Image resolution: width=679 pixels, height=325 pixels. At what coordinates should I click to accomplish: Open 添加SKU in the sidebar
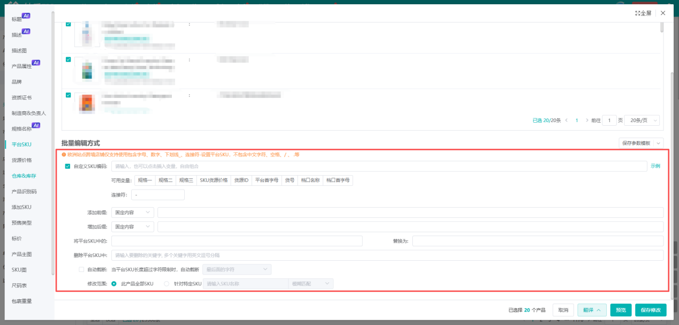point(22,207)
